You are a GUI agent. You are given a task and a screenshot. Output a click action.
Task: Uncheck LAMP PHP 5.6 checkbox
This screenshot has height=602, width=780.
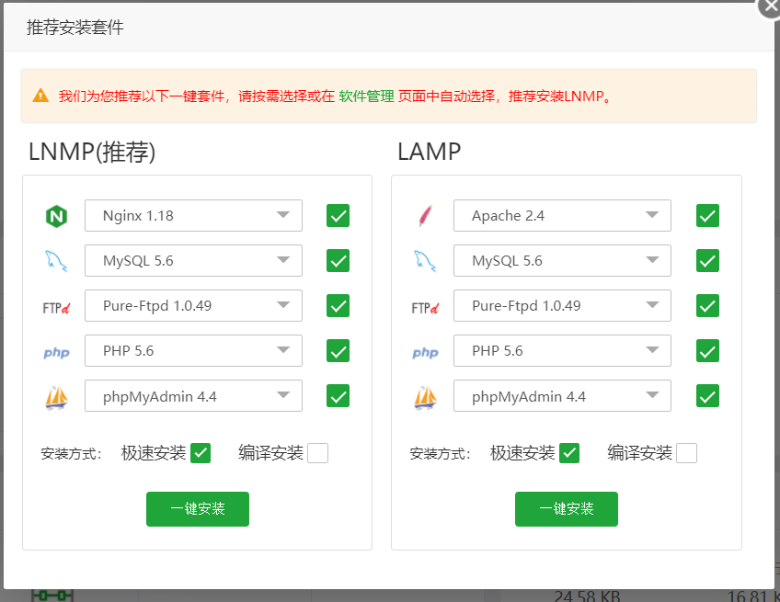[x=708, y=351]
